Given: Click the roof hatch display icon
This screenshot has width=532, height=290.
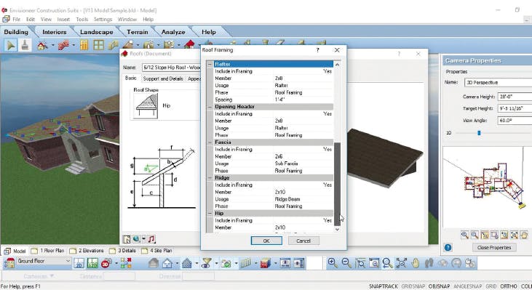Looking at the screenshot, I should point(187,263).
